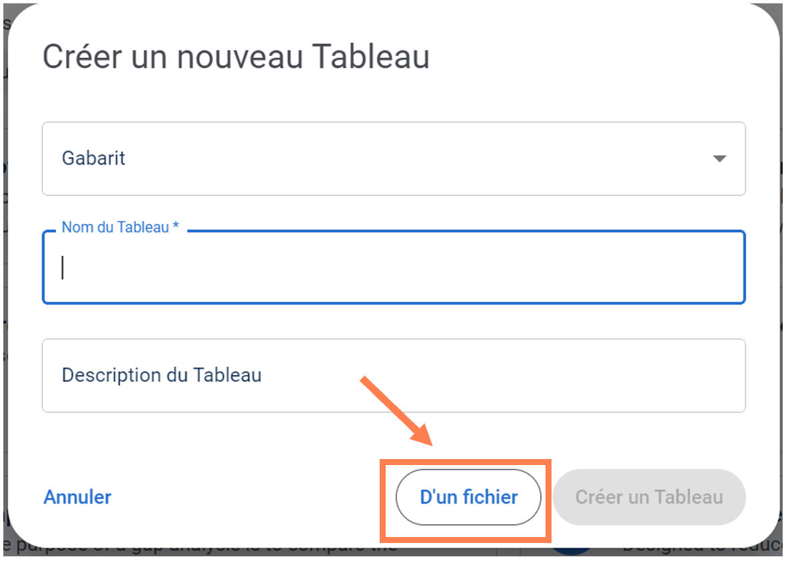Expand the Gabarit dropdown arrow

tap(719, 159)
